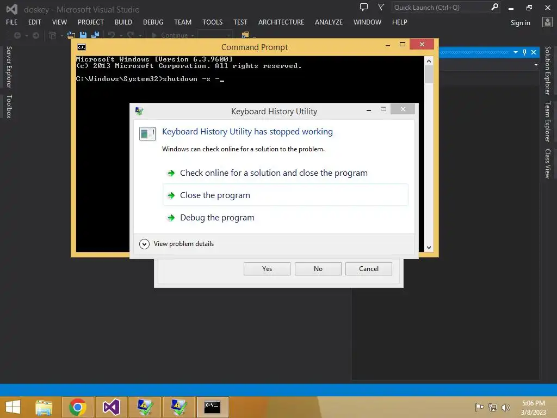Click the Find in Files toolbar icon
Viewport: 557px width, 418px height.
(x=245, y=35)
